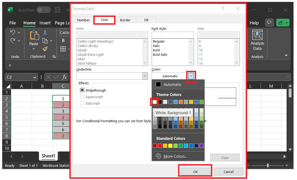297x180 pixels.
Task: Open the Help ribbon tab
Action: tap(254, 23)
